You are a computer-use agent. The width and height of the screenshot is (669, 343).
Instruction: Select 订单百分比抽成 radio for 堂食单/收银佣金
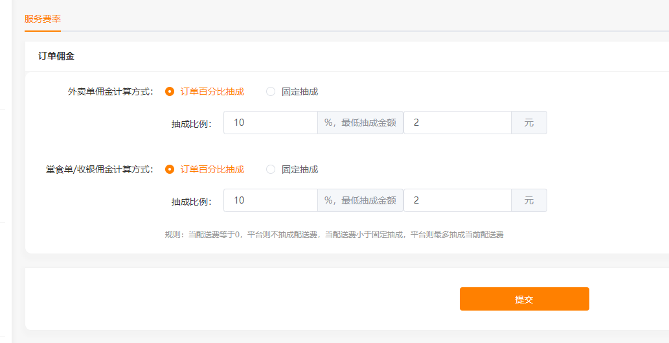tap(170, 169)
